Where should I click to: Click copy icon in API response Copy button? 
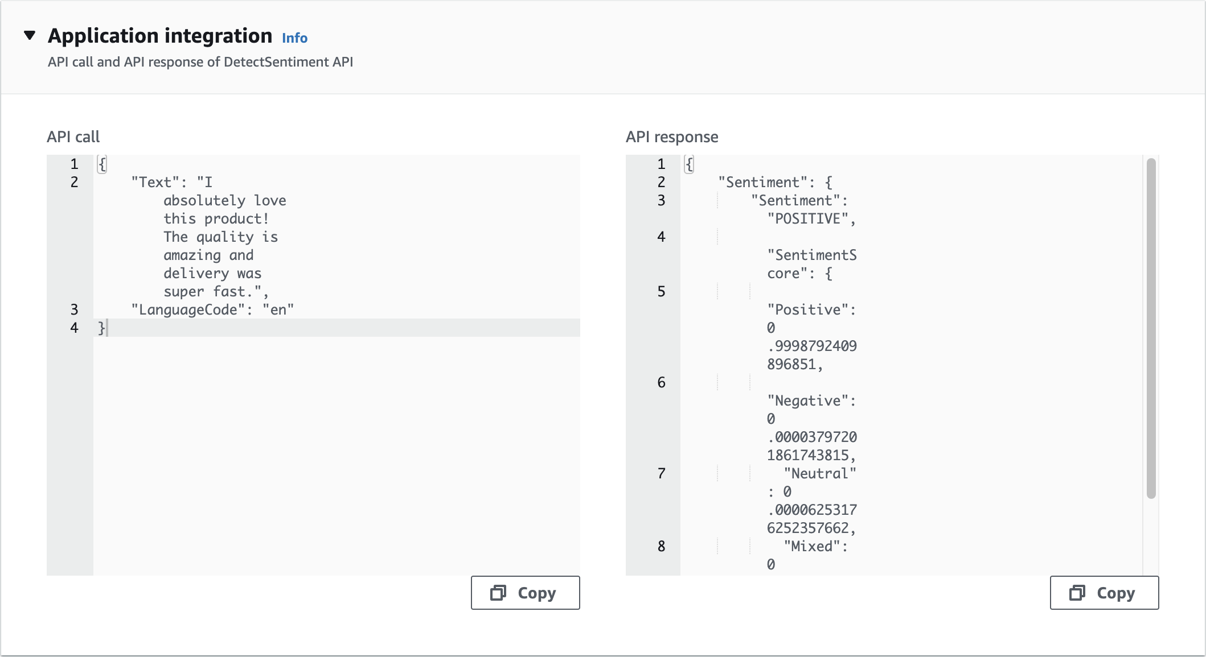(1077, 593)
